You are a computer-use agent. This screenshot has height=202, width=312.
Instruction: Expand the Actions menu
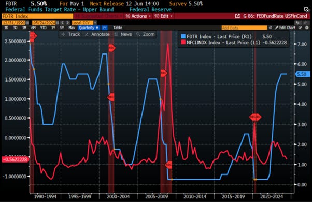(138, 16)
